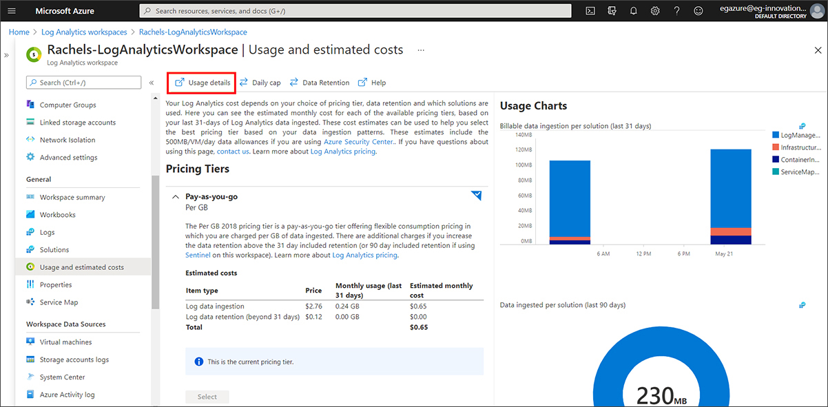The width and height of the screenshot is (828, 407).
Task: Click the ContainerIn... legend color swatch
Action: pos(776,160)
